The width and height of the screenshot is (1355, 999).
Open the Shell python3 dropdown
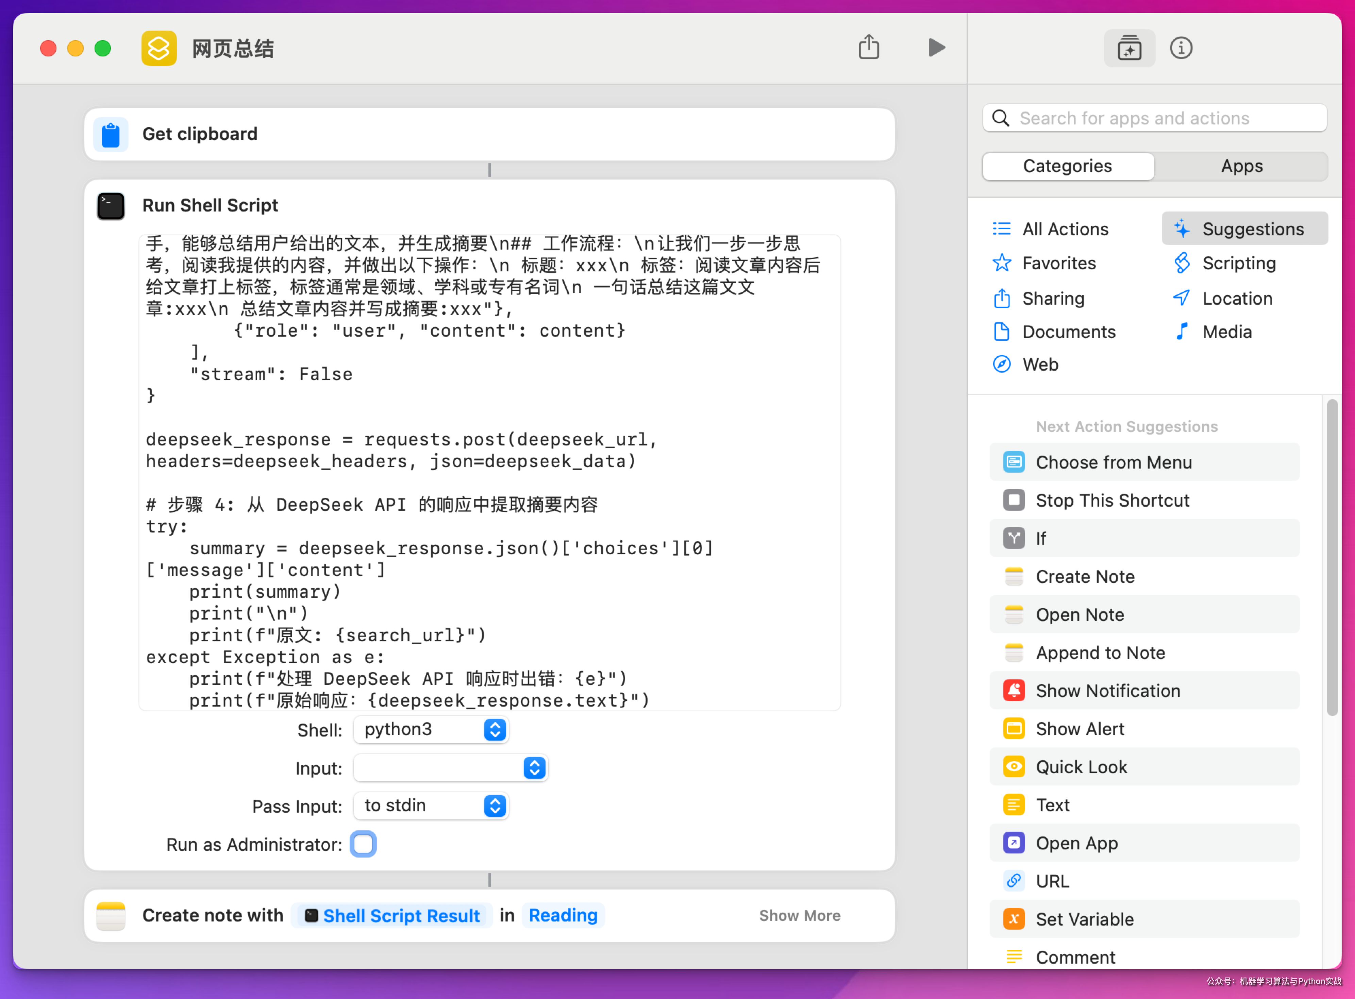click(x=431, y=730)
